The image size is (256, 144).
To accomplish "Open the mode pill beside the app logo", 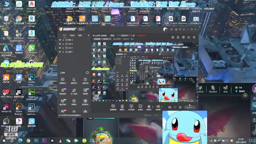I will tap(81, 29).
